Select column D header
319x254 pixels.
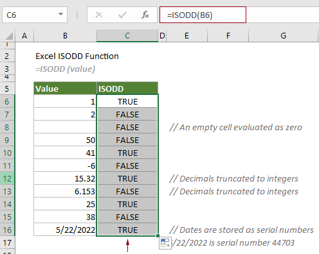tap(162, 36)
